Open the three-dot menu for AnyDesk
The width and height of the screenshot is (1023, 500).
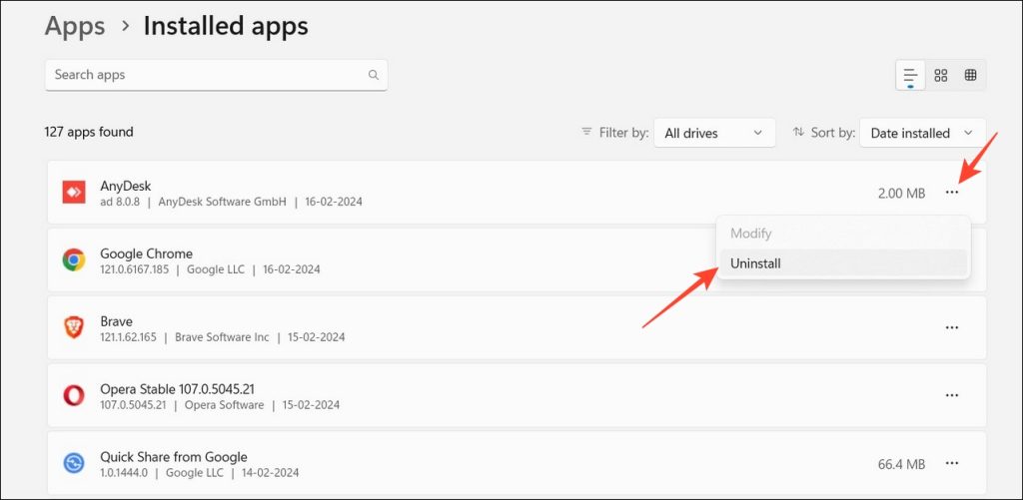952,193
